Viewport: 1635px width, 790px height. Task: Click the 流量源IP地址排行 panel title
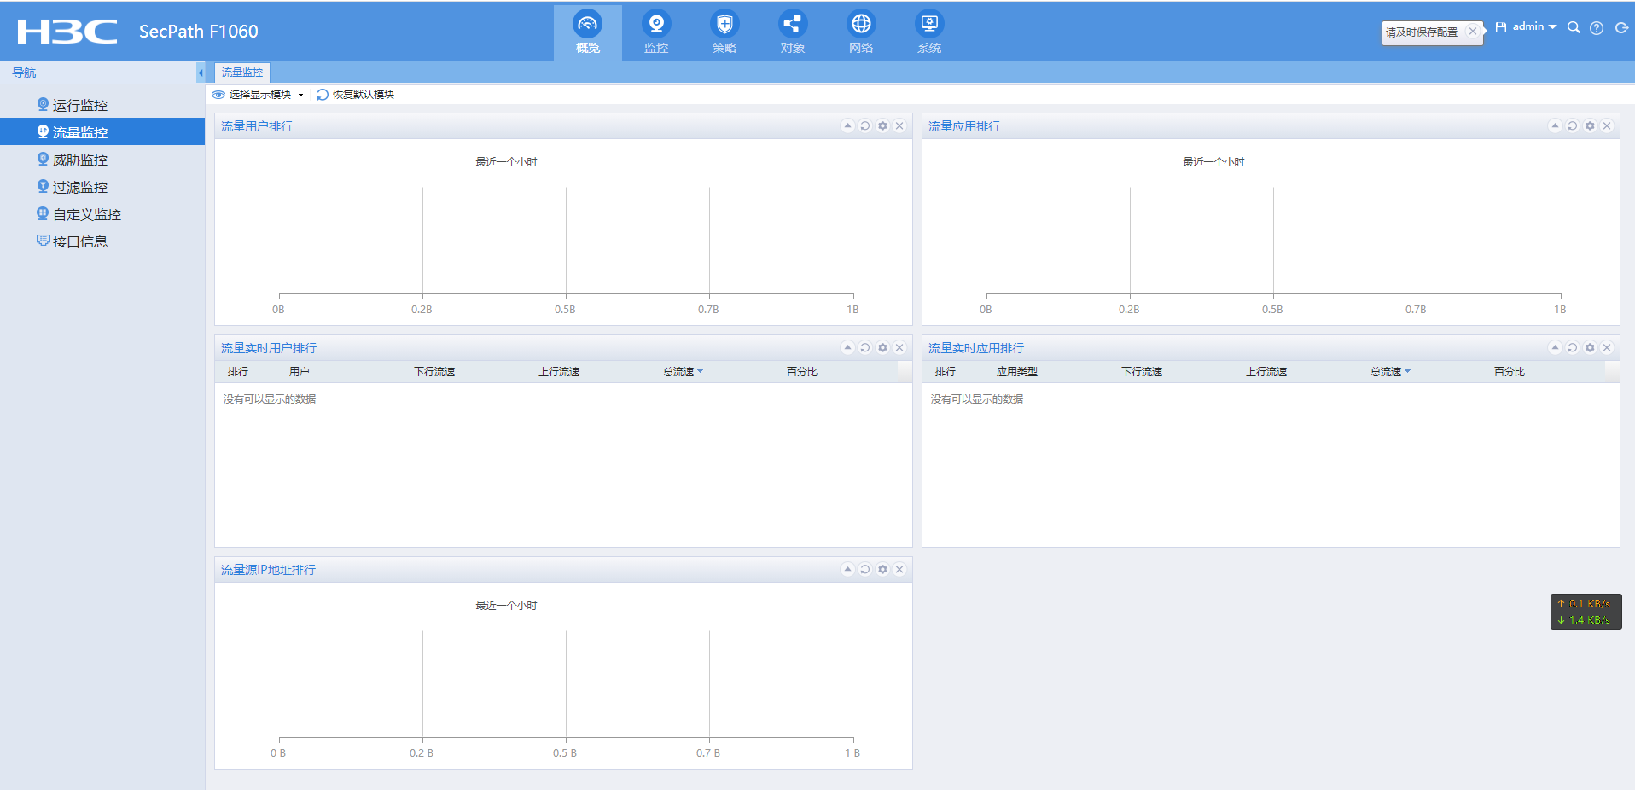268,570
